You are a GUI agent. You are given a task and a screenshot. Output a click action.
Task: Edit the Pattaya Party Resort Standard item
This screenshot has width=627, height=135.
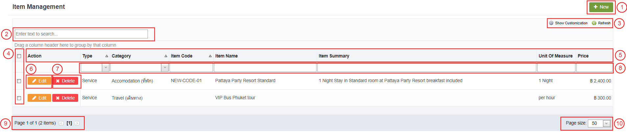(39, 81)
